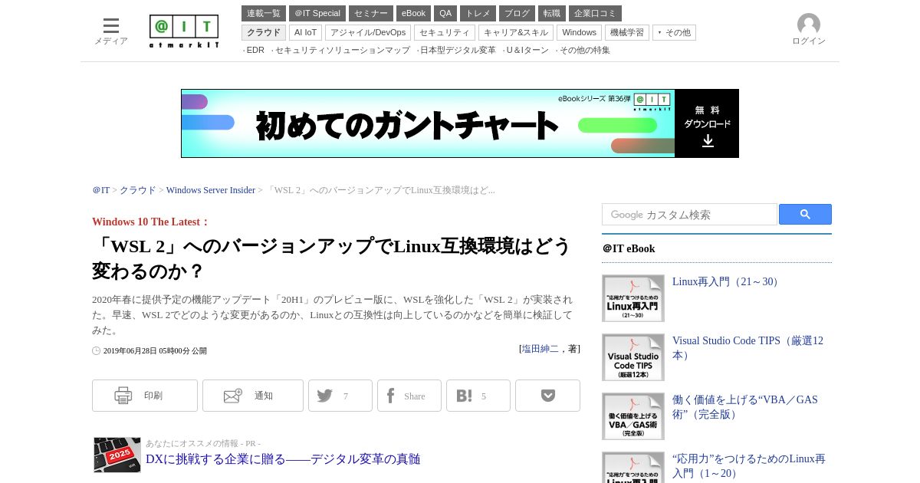920x483 pixels.
Task: Open the EDR feature link
Action: [x=255, y=50]
